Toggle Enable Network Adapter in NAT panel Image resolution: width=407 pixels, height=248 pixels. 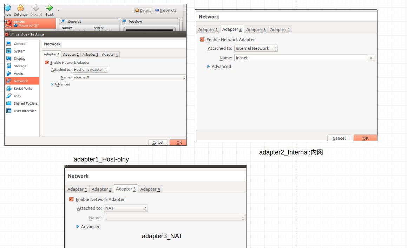pos(71,199)
